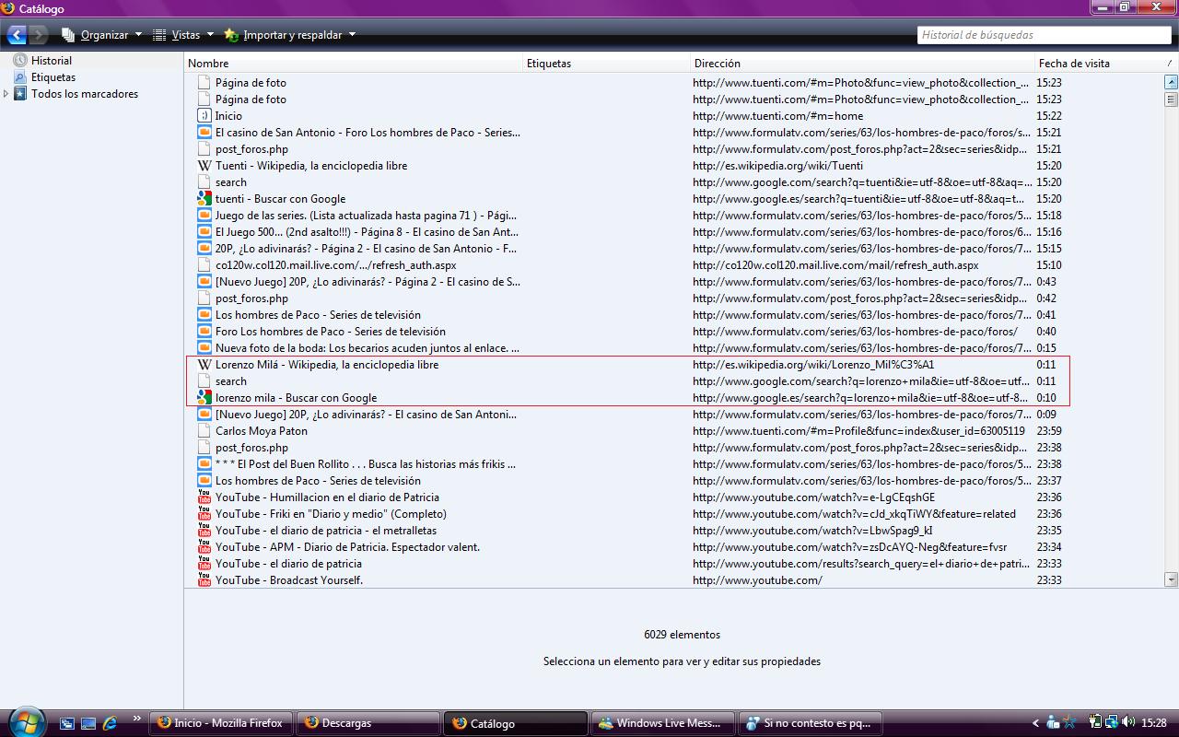Image resolution: width=1179 pixels, height=737 pixels.
Task: Click the back navigation arrow button
Action: click(17, 35)
